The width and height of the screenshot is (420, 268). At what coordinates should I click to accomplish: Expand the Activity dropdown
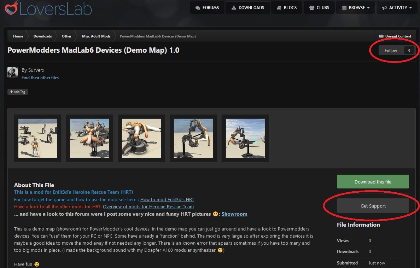point(397,7)
